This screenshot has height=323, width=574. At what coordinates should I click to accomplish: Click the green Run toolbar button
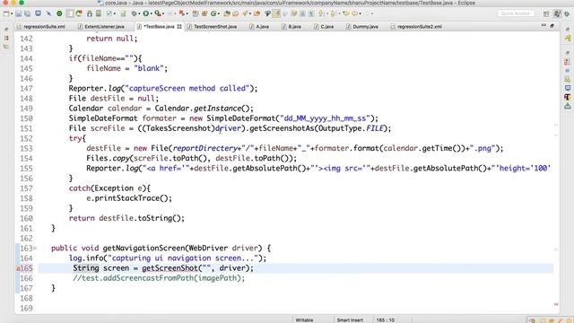click(x=145, y=13)
